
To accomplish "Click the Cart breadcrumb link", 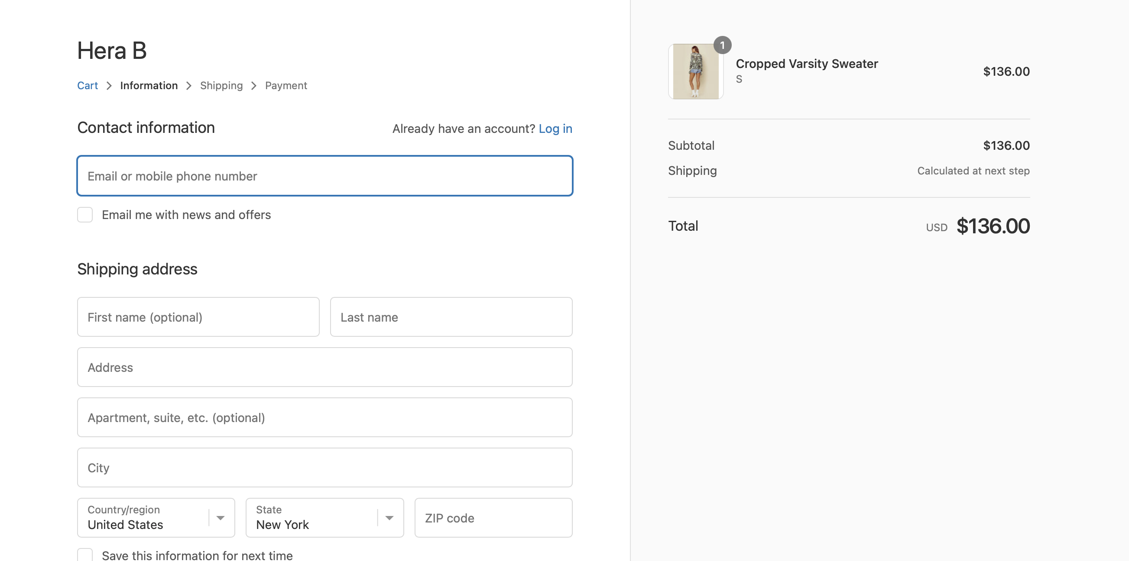I will 87,85.
